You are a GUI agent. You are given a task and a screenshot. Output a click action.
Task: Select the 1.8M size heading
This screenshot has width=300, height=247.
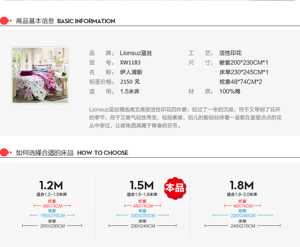pyautogui.click(x=242, y=186)
